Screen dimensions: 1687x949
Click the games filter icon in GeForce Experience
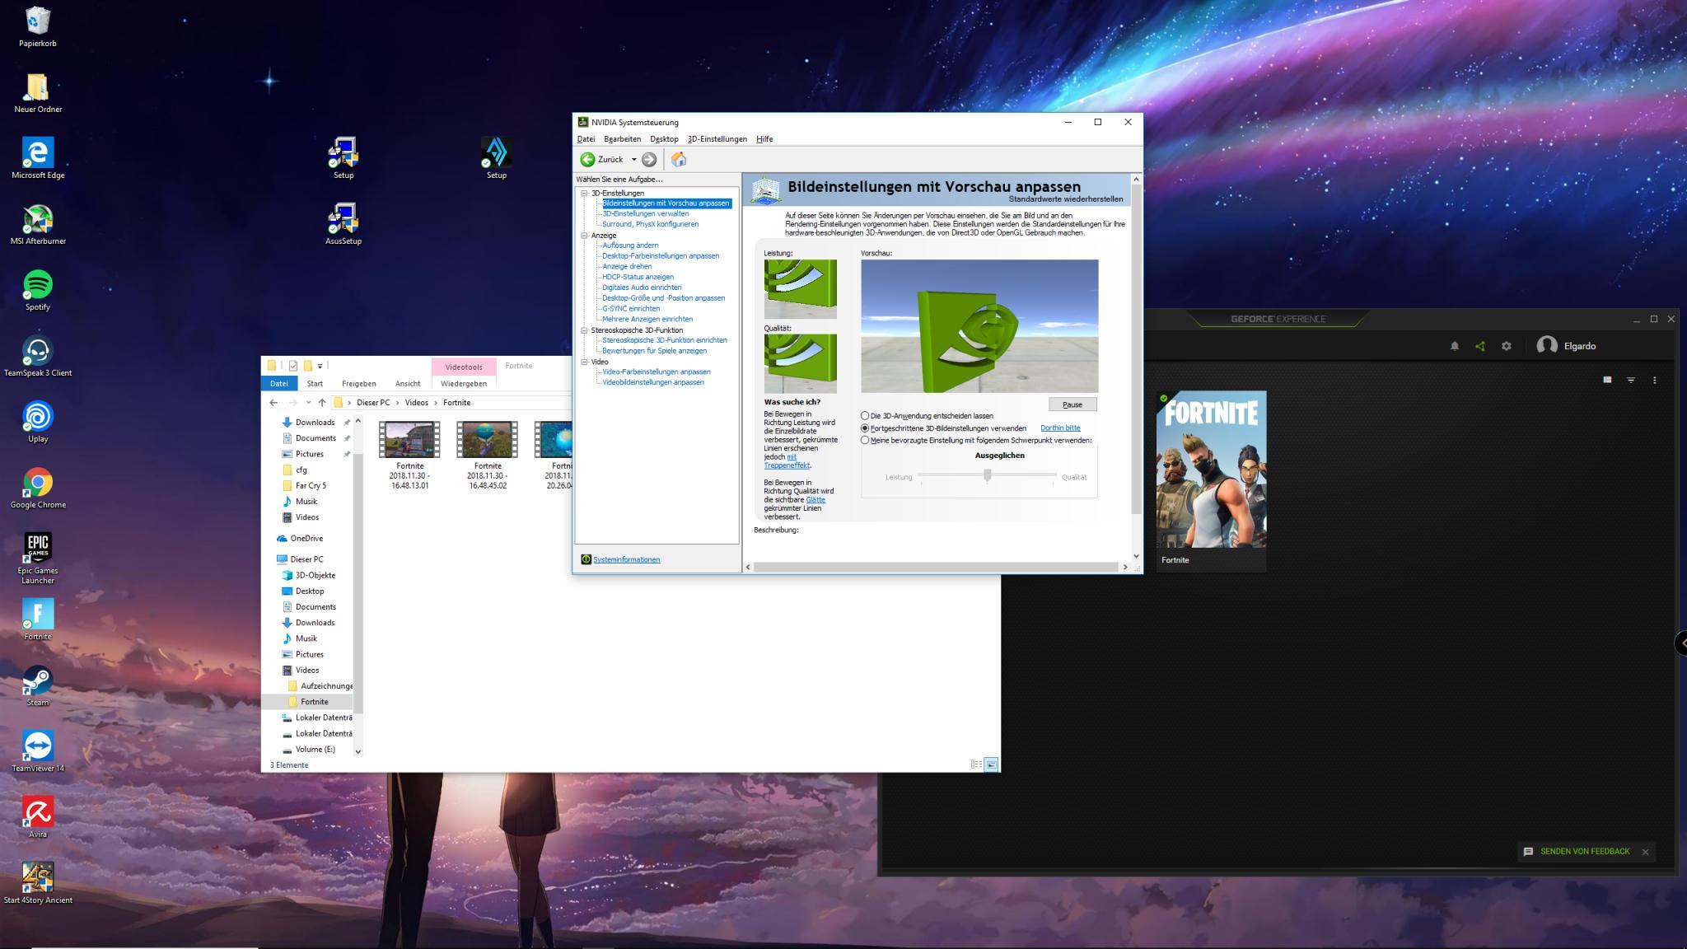point(1631,380)
